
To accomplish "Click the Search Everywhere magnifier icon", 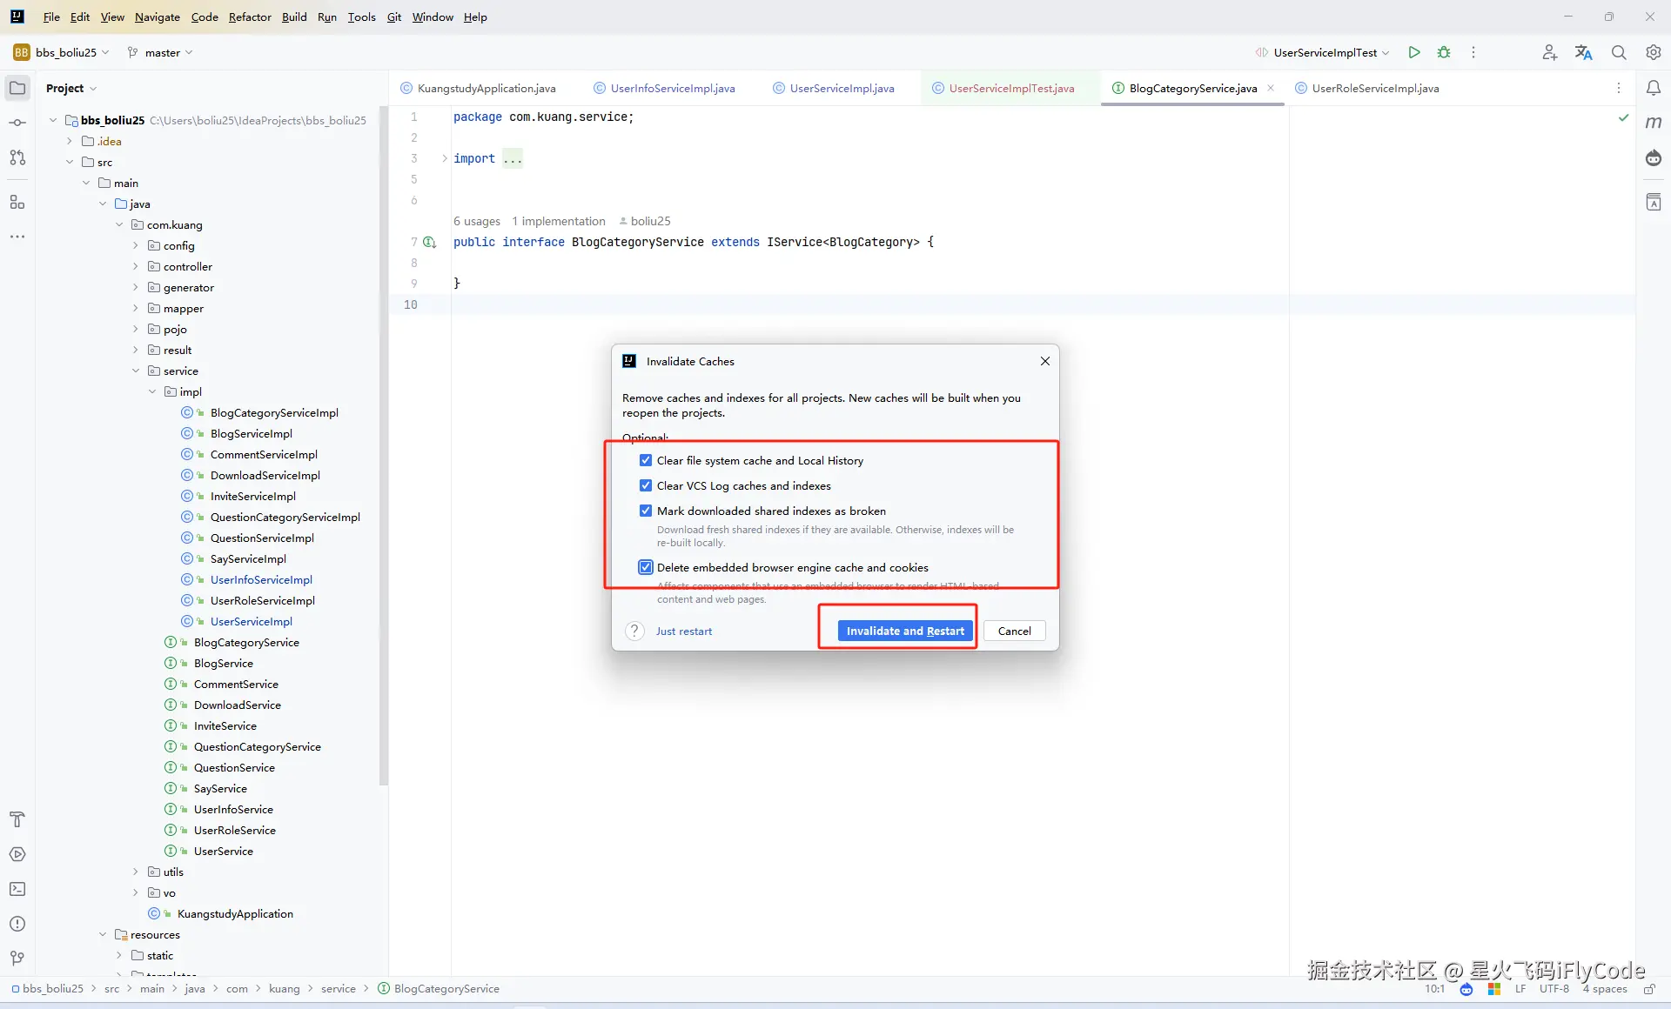I will coord(1619,52).
